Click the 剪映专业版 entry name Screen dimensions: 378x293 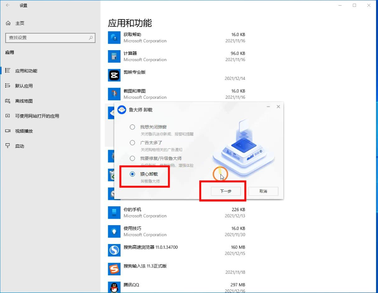(x=135, y=72)
